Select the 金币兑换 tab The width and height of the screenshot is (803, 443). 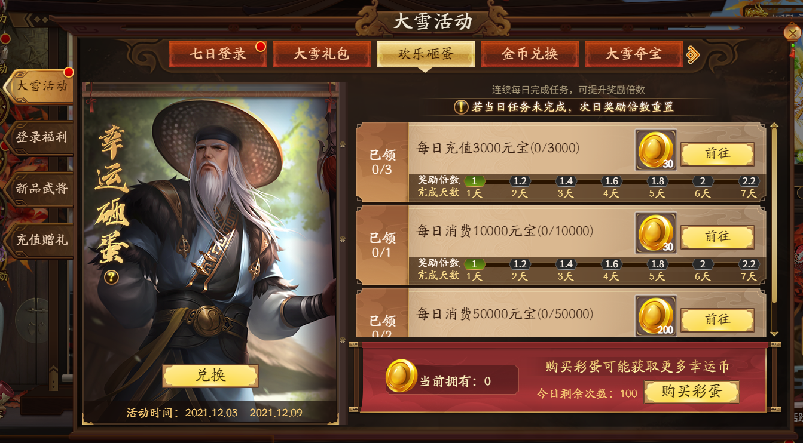pyautogui.click(x=529, y=54)
